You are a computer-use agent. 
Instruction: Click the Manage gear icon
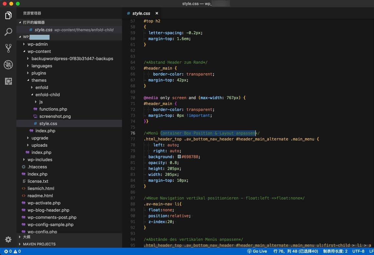8,240
